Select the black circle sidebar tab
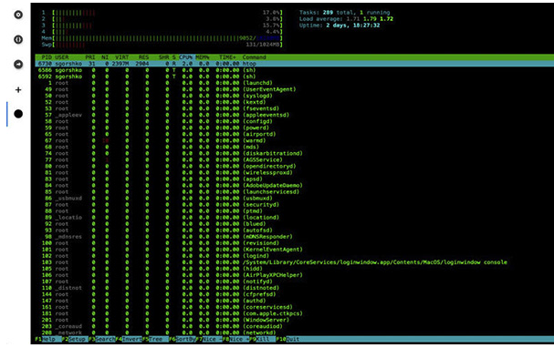Screen dimensions: 554x348 point(18,114)
